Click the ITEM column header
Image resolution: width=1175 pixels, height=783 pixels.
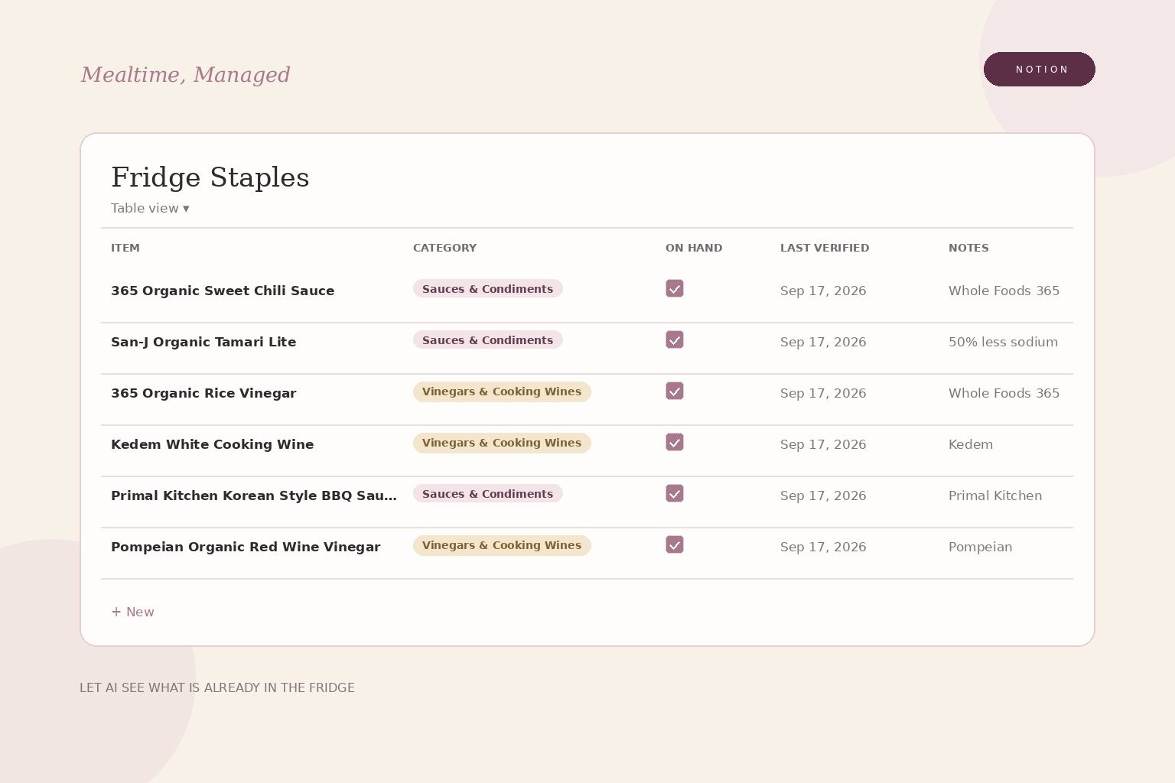pos(125,248)
